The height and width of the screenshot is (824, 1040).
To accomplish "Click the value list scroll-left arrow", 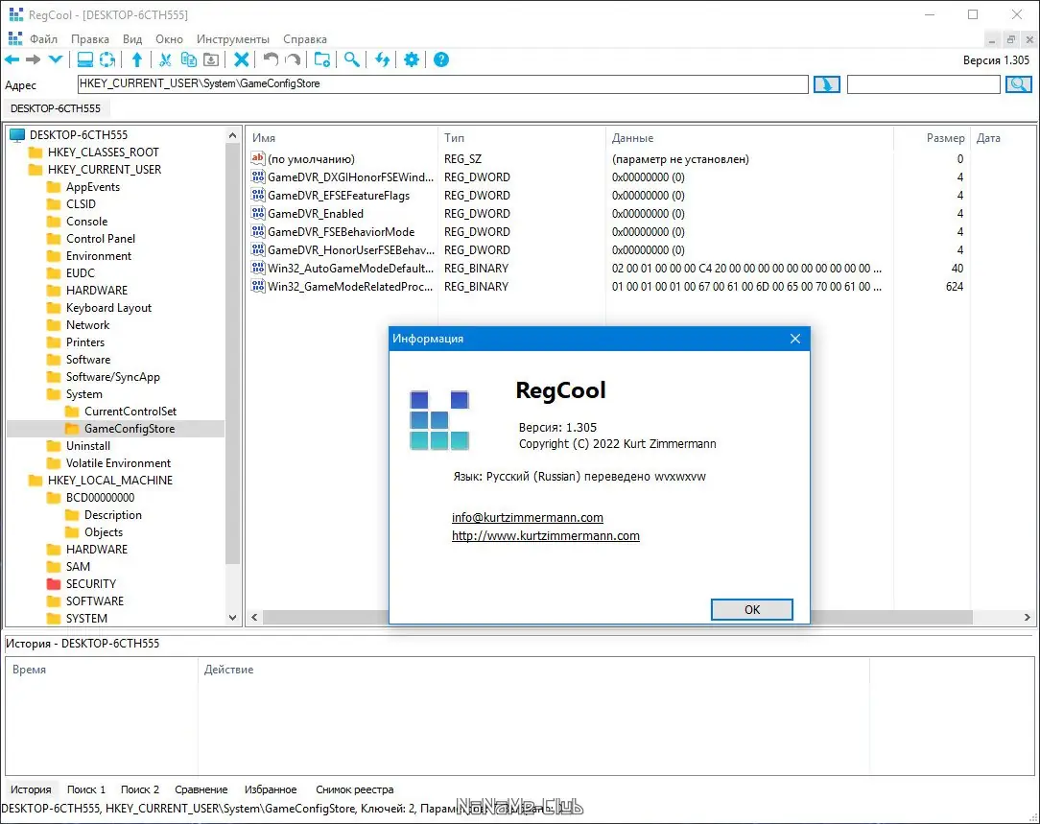I will click(254, 617).
